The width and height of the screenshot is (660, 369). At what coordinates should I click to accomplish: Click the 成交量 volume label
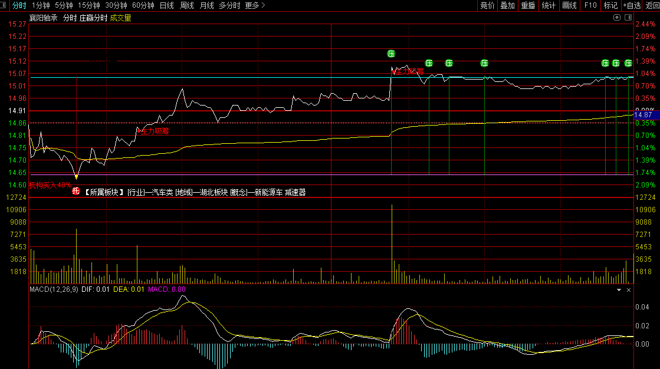(121, 18)
